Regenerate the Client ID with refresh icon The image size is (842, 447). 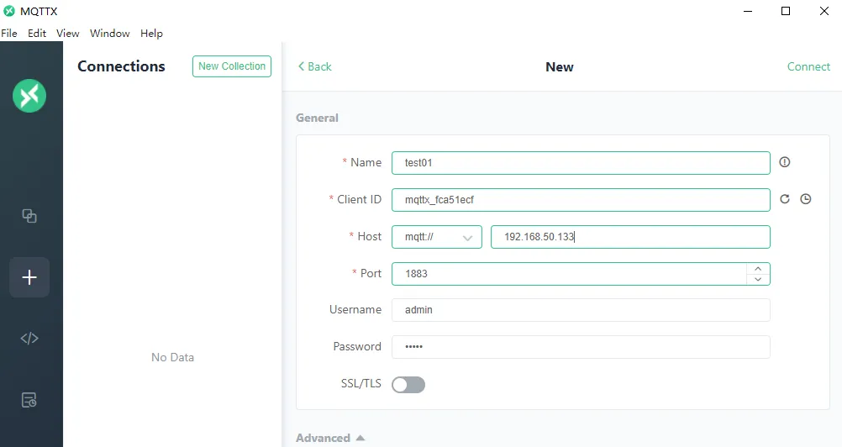pos(785,199)
